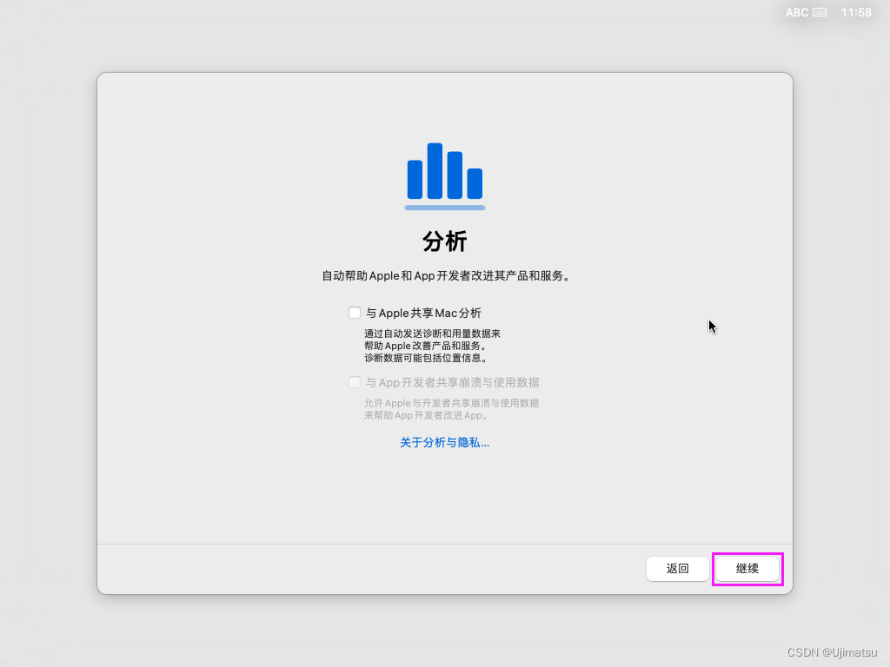Click the 分析 heading text
The image size is (890, 667).
[x=444, y=241]
